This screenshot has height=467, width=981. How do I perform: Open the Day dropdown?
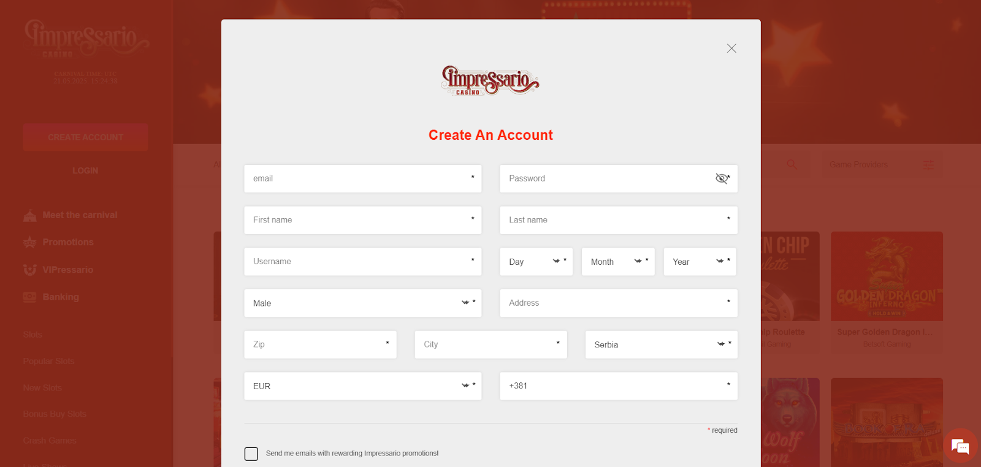[x=536, y=262]
